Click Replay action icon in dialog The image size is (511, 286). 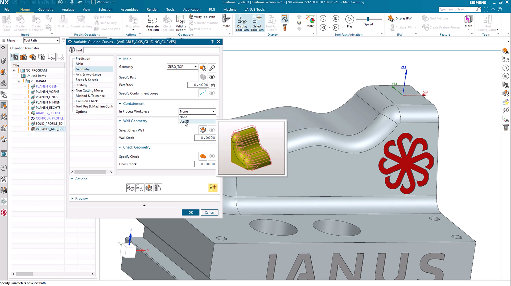(x=139, y=188)
